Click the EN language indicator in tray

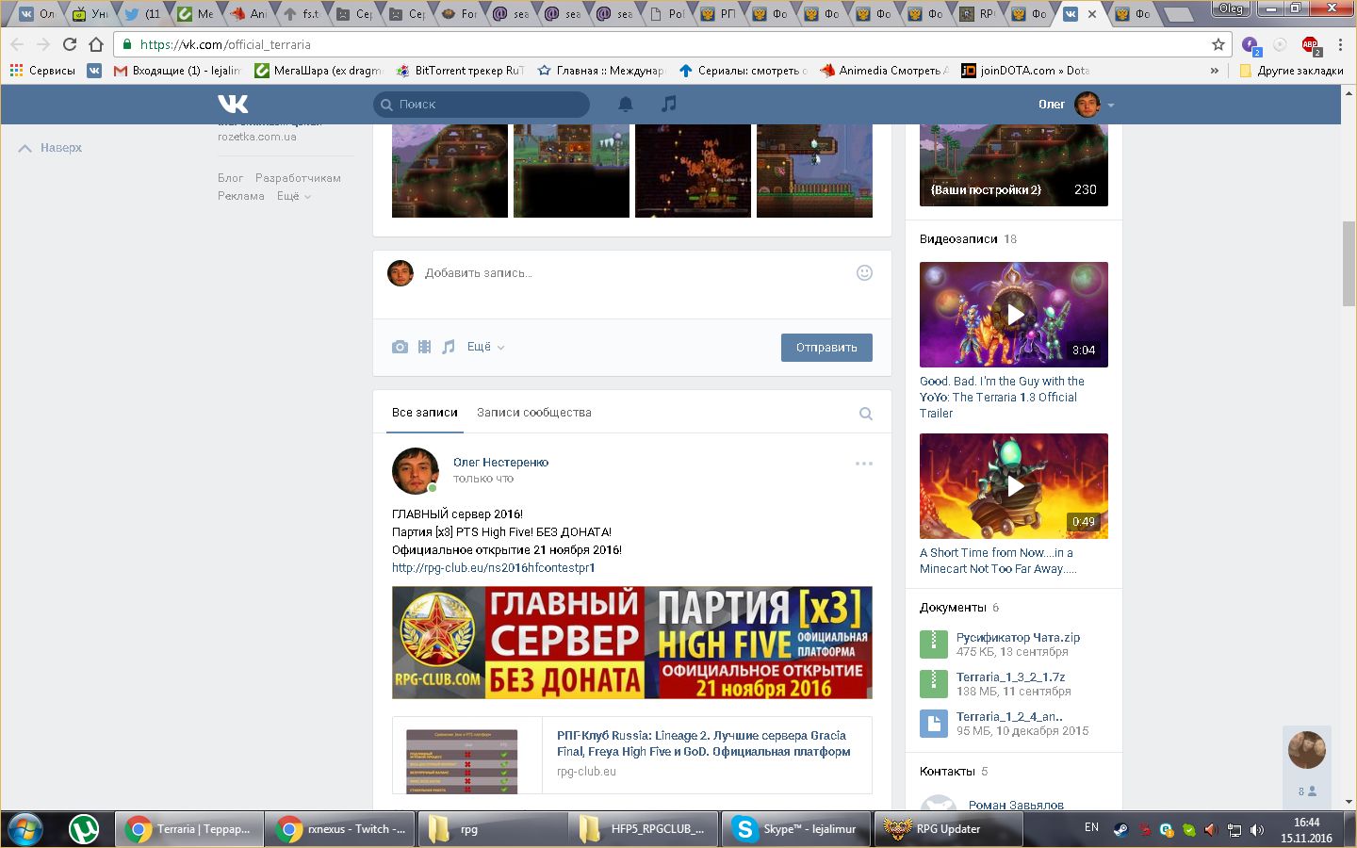pos(1091,827)
